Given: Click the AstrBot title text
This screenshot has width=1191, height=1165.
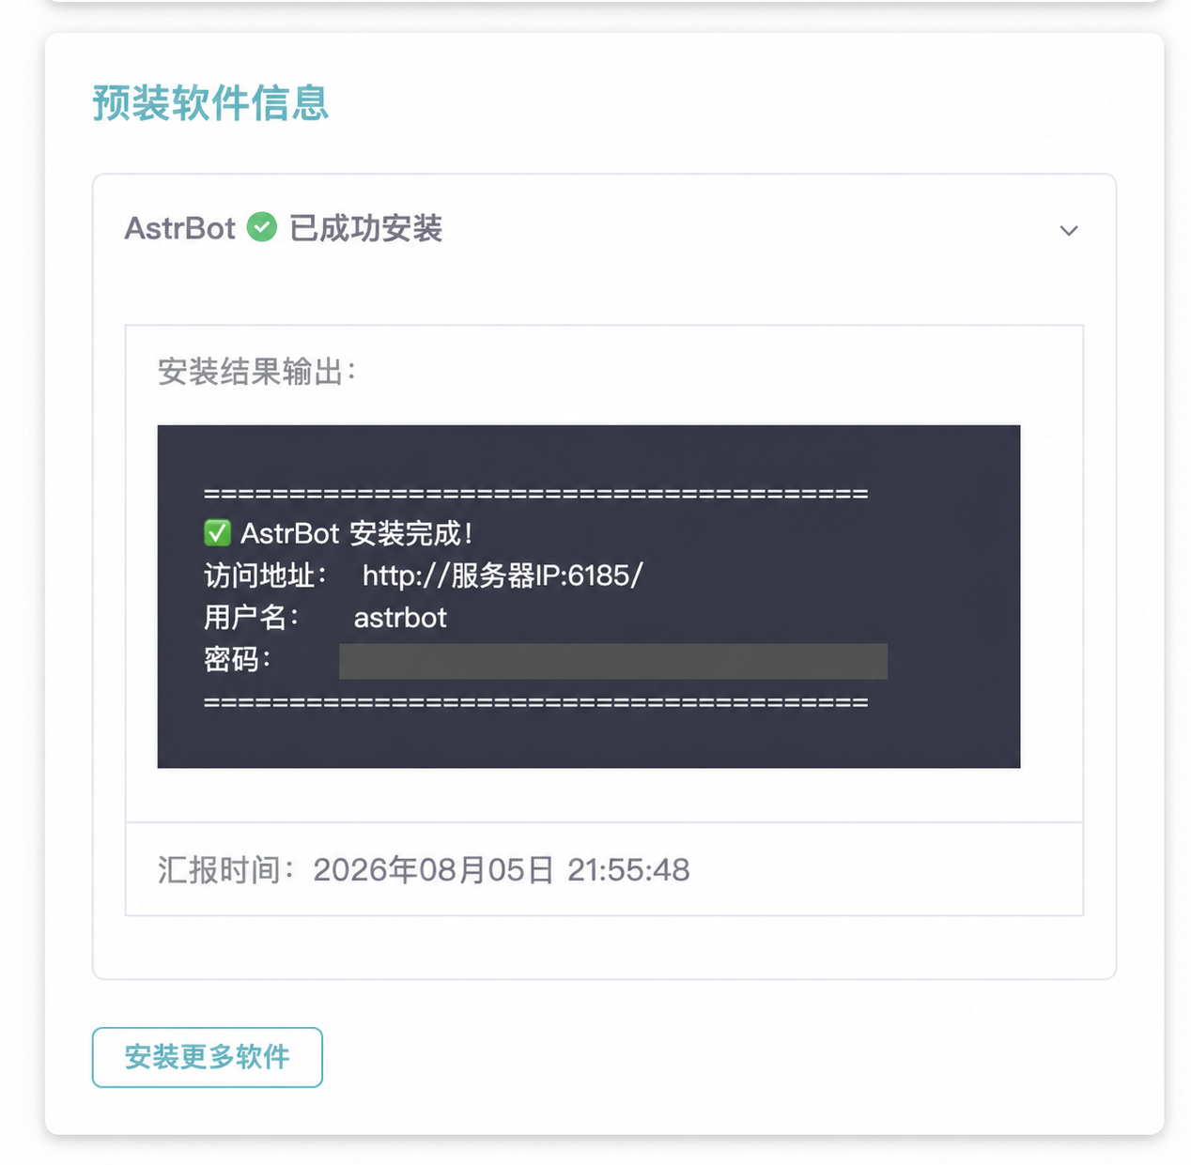Looking at the screenshot, I should tap(179, 228).
